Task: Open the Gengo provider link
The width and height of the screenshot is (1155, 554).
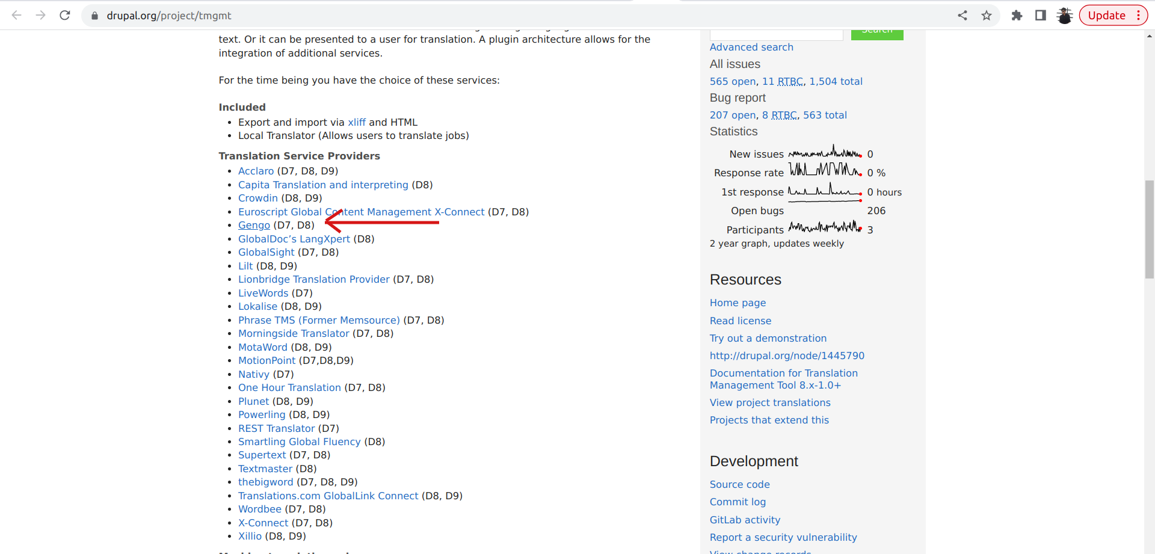Action: point(254,225)
